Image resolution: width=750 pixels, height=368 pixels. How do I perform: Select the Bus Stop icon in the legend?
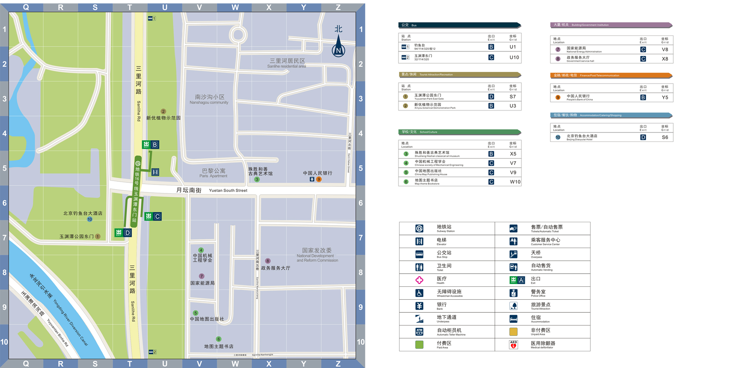point(419,254)
